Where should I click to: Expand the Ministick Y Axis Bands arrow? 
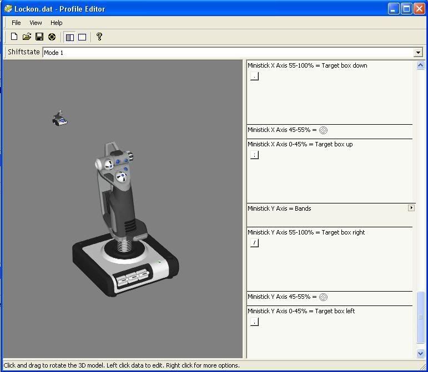tap(411, 208)
